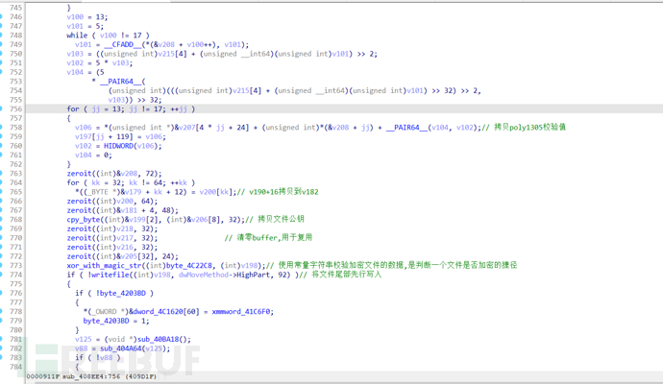Screen dimensions: 663x384
Task: Click zeroit call with v218 argument
Action: (112, 228)
